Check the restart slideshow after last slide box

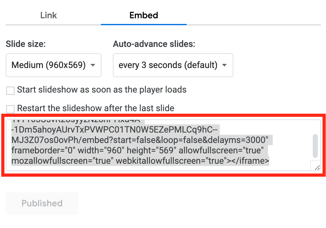[10, 109]
